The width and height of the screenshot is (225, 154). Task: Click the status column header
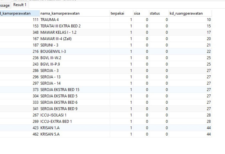pyautogui.click(x=159, y=13)
